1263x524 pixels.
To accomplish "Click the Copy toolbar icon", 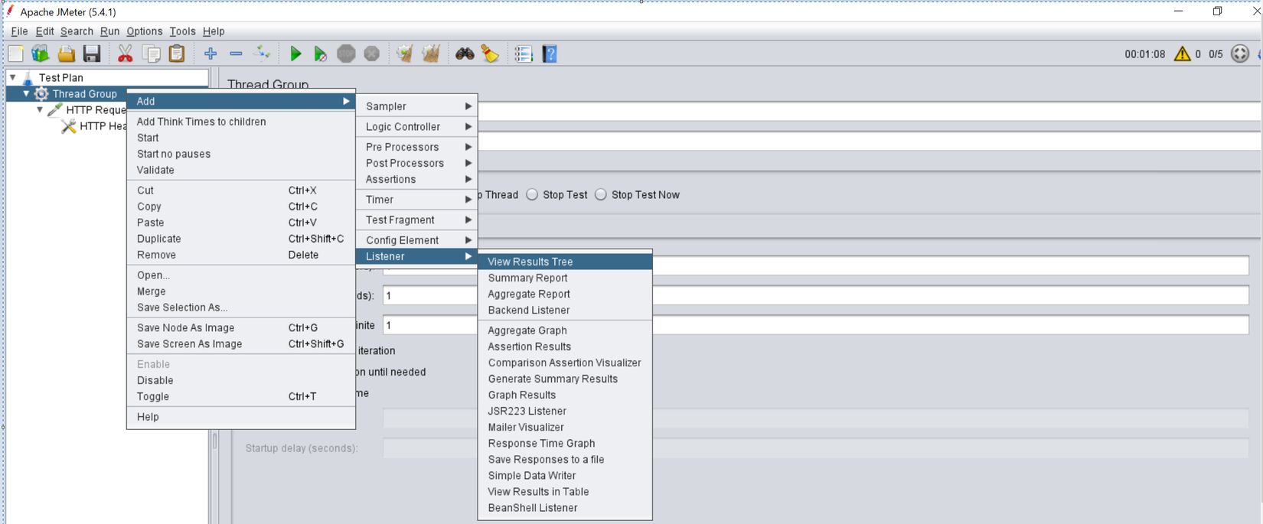I will pyautogui.click(x=152, y=54).
